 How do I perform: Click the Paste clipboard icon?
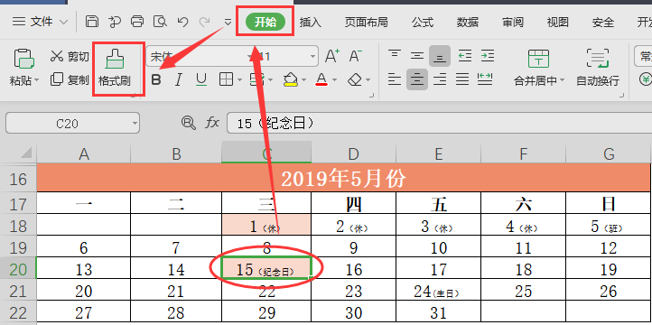[23, 58]
